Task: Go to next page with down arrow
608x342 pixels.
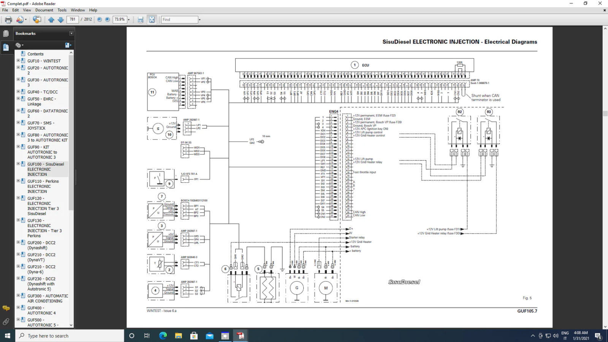Action: [61, 20]
